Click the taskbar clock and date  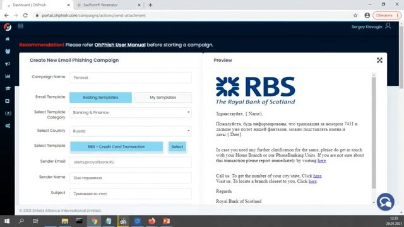[x=394, y=221]
